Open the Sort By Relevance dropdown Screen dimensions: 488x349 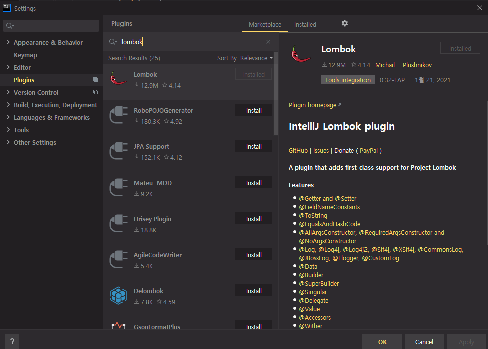point(245,58)
